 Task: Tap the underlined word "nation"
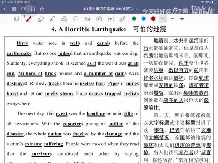(x=54, y=134)
